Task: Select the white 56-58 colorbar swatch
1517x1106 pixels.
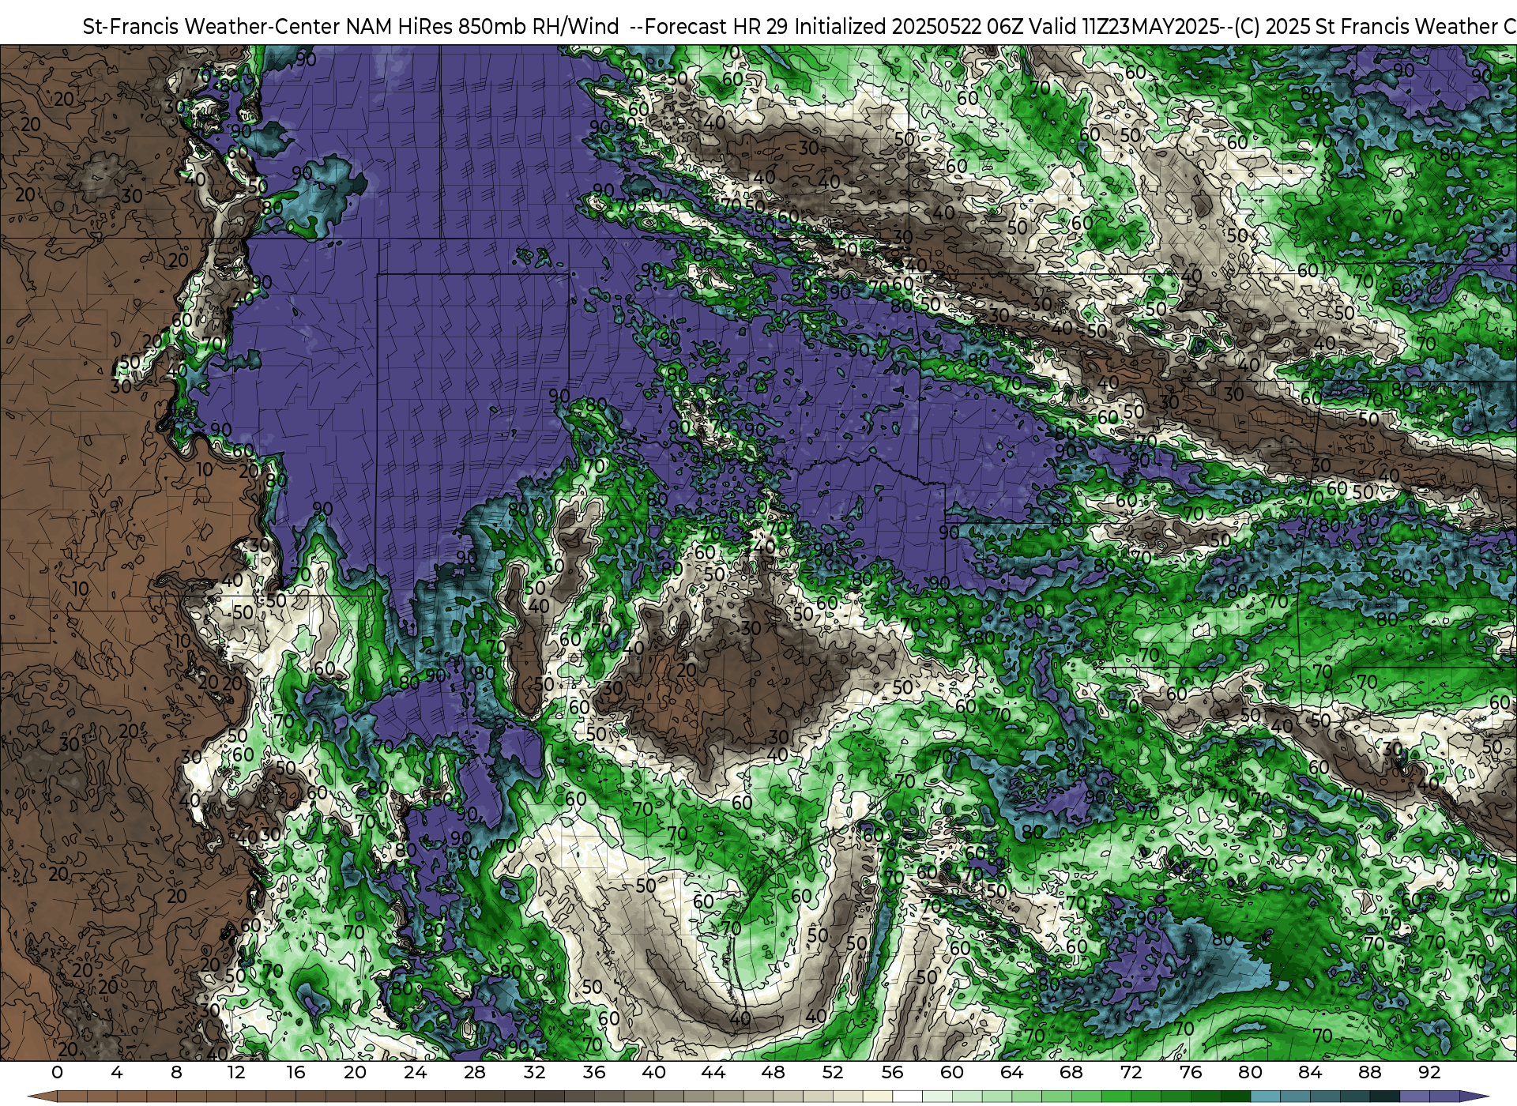Action: [907, 1097]
